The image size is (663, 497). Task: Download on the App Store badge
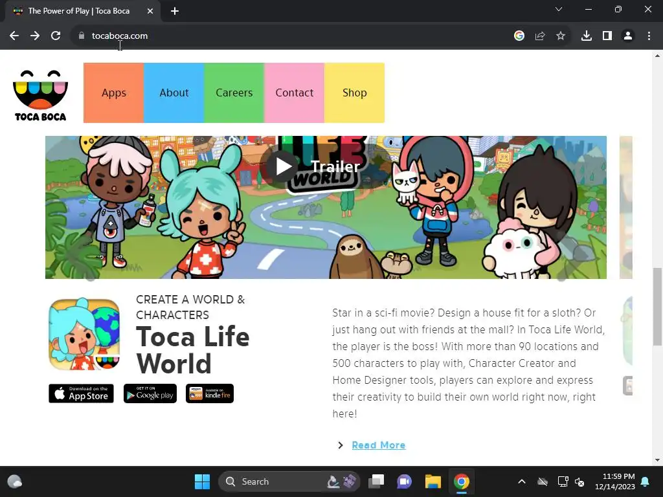click(x=81, y=393)
